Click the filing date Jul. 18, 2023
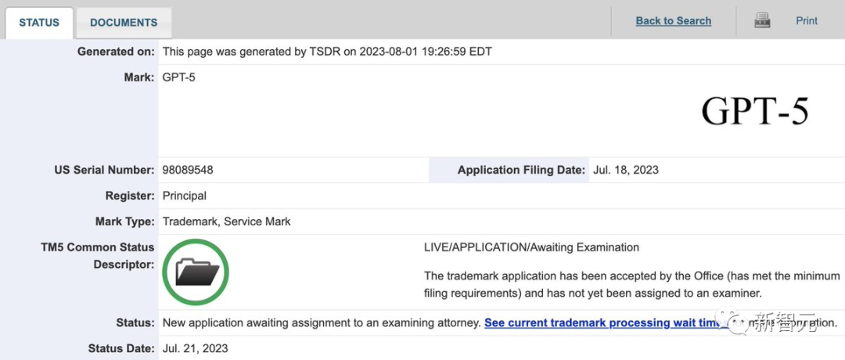This screenshot has width=845, height=360. click(x=625, y=170)
